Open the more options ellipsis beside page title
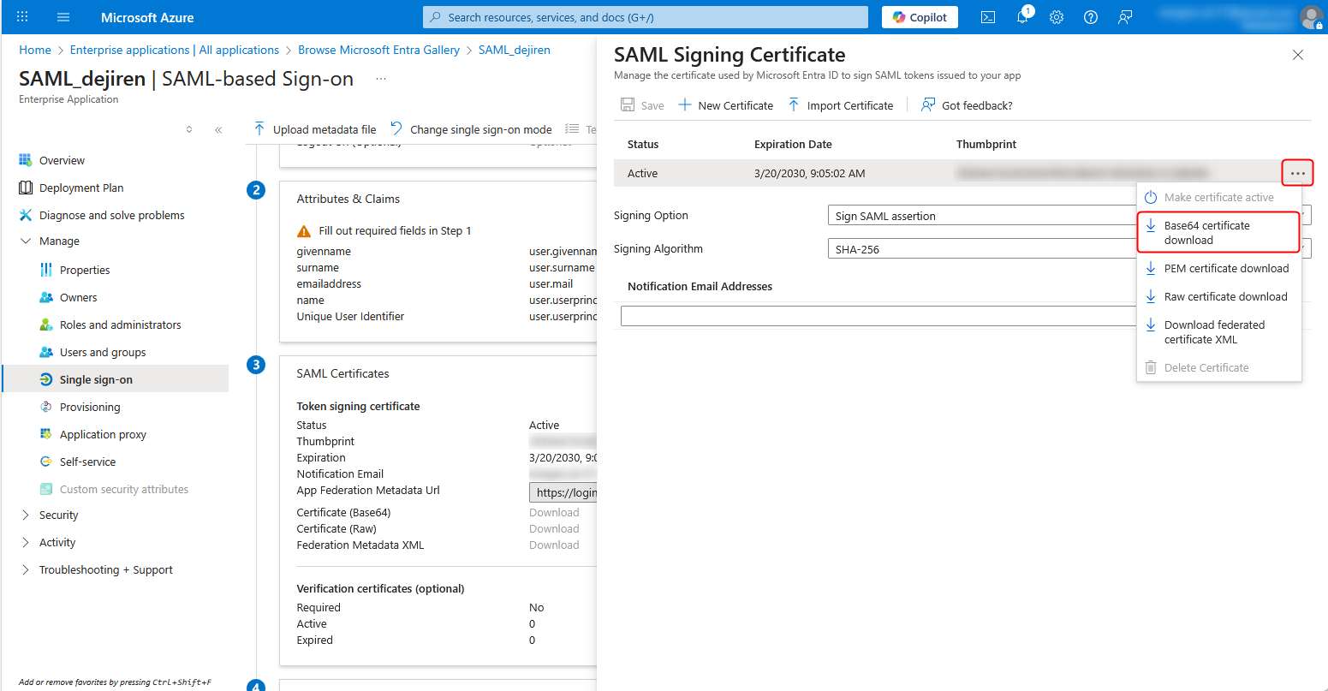Viewport: 1328px width, 691px height. 381,79
